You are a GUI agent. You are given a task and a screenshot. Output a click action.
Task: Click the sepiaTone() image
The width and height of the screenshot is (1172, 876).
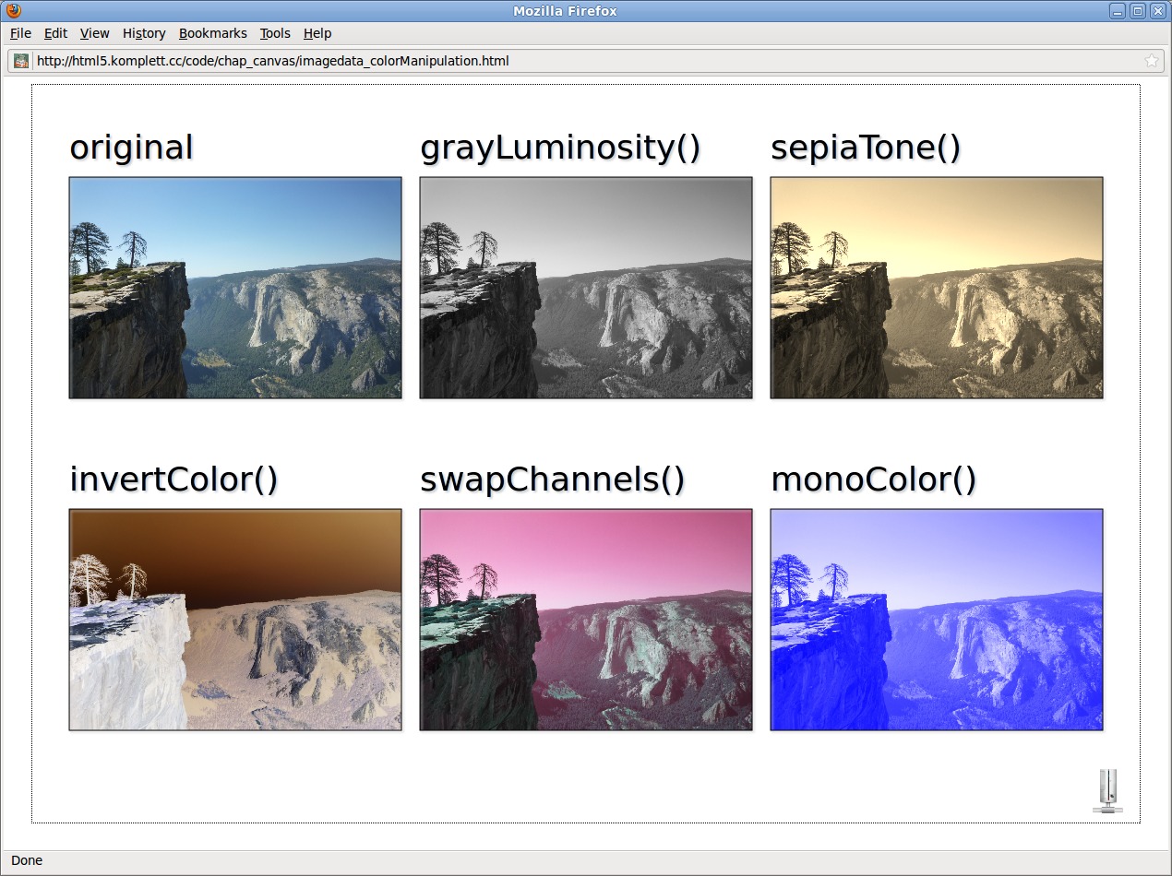click(x=937, y=288)
